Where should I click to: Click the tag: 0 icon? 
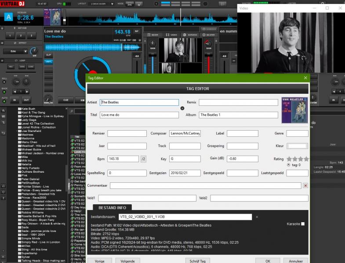[288, 165]
